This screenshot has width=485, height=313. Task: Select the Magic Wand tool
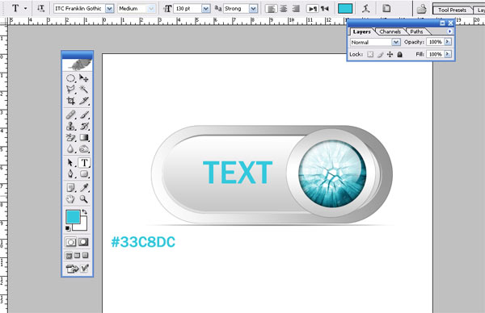point(83,90)
